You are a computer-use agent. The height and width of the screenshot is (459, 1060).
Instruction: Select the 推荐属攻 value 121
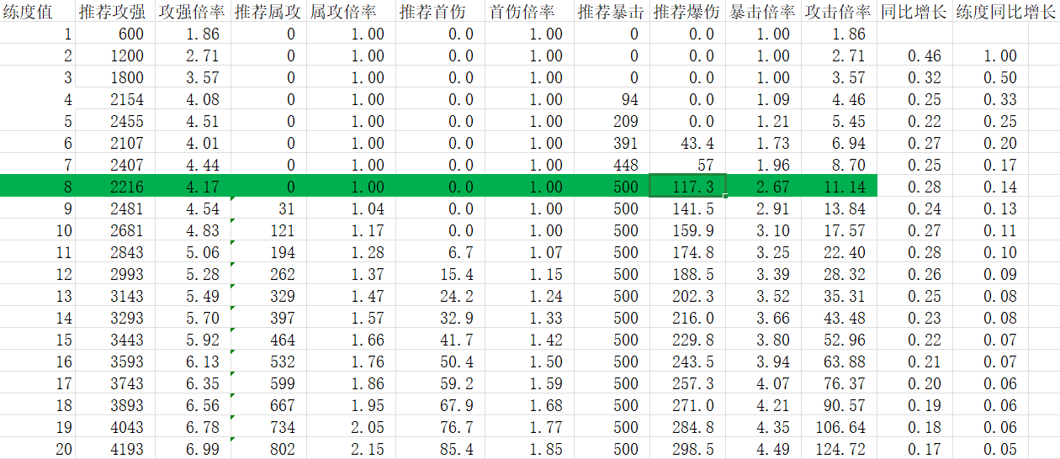[x=269, y=230]
